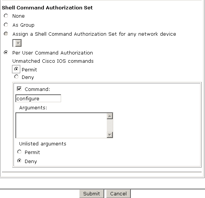Uncheck the Command checkbox

pyautogui.click(x=19, y=89)
